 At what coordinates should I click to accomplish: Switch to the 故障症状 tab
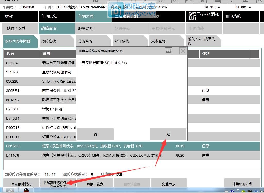click(57, 41)
